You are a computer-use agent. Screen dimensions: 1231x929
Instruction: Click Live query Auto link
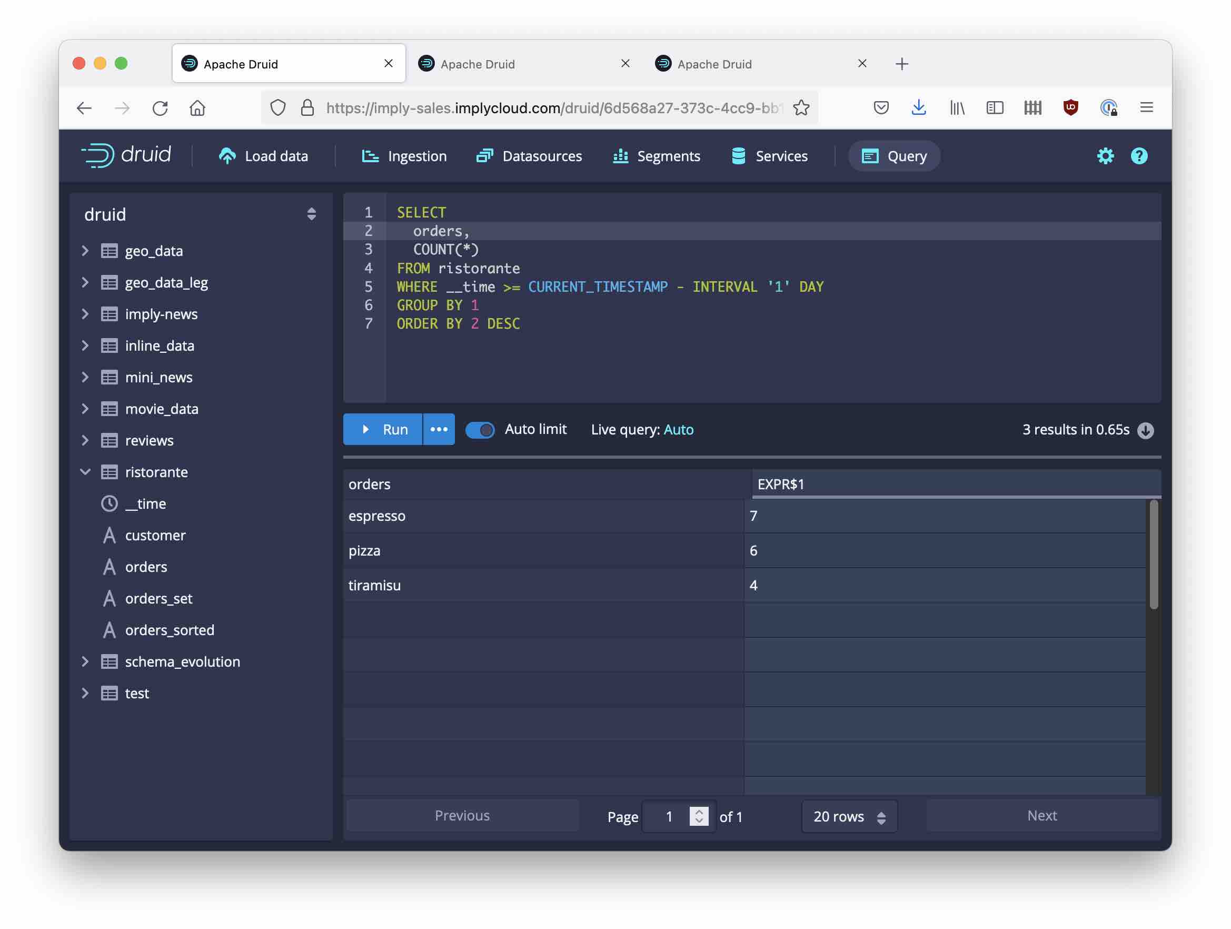678,430
